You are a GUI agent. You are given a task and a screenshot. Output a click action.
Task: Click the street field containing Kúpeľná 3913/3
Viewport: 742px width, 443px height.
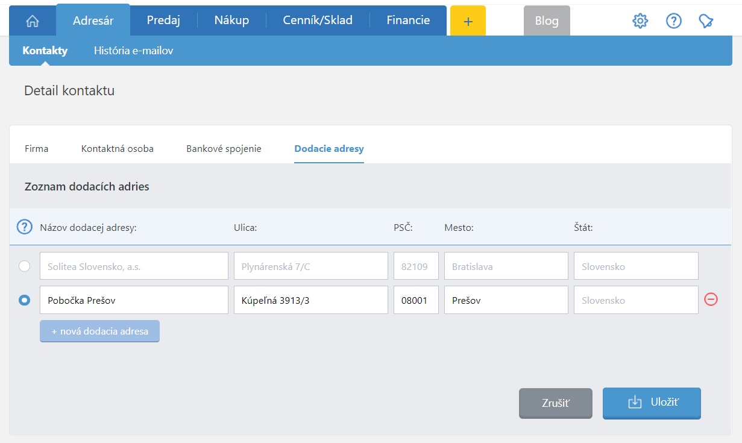[310, 300]
